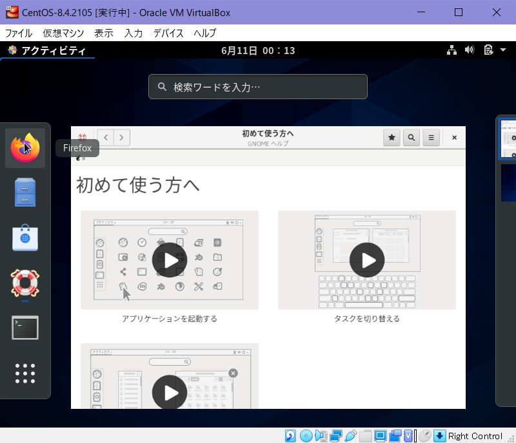Screen dimensions: 516x443
Task: Open Terminal from the dock
Action: coord(25,328)
